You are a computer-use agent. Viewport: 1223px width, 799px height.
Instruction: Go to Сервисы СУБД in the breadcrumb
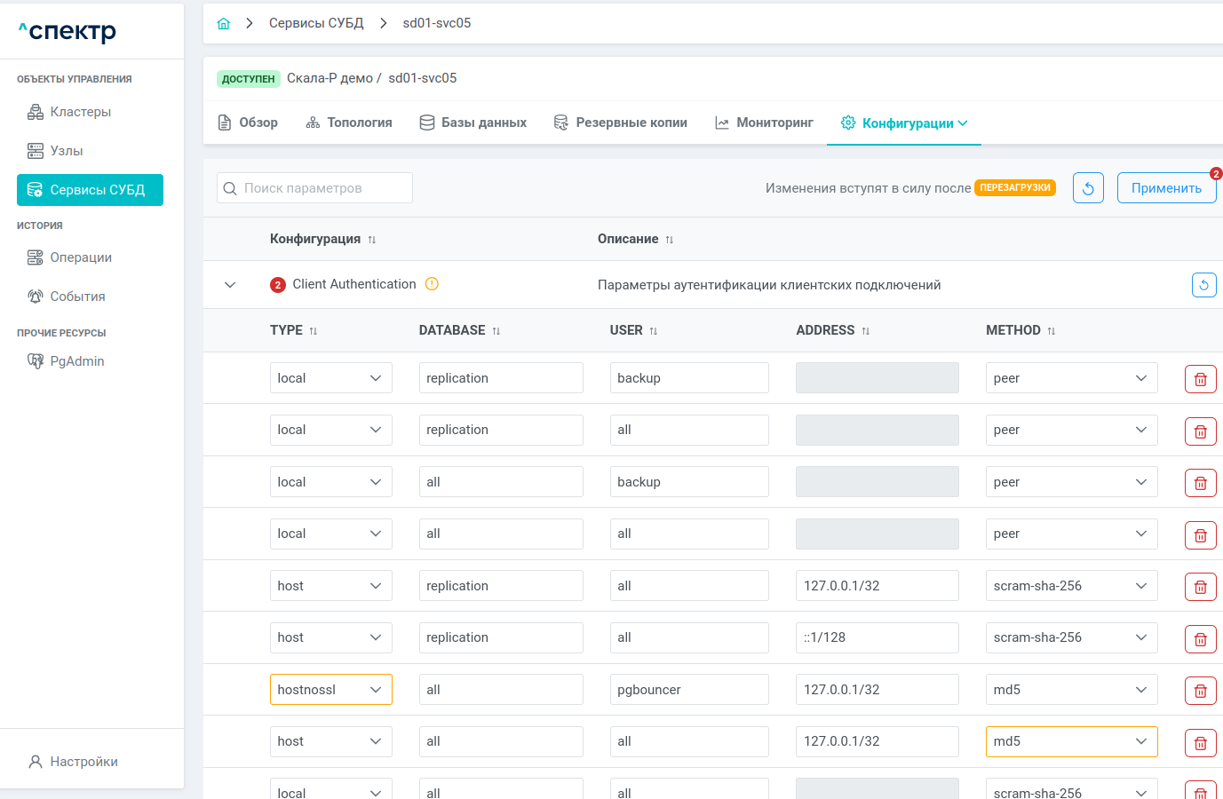pyautogui.click(x=316, y=23)
